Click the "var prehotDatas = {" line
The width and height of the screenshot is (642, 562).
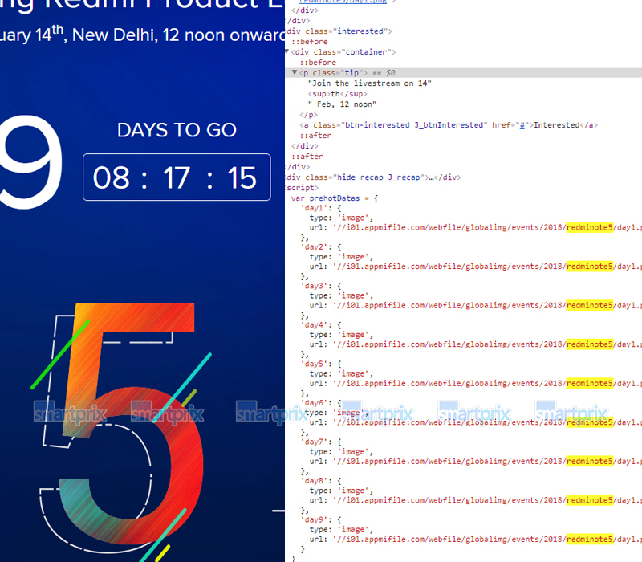coord(335,198)
